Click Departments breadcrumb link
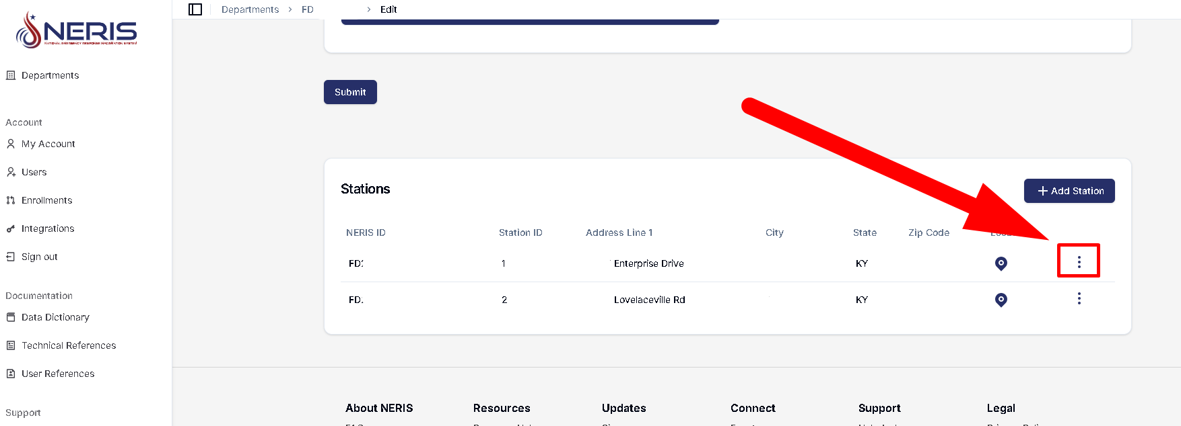 tap(250, 9)
